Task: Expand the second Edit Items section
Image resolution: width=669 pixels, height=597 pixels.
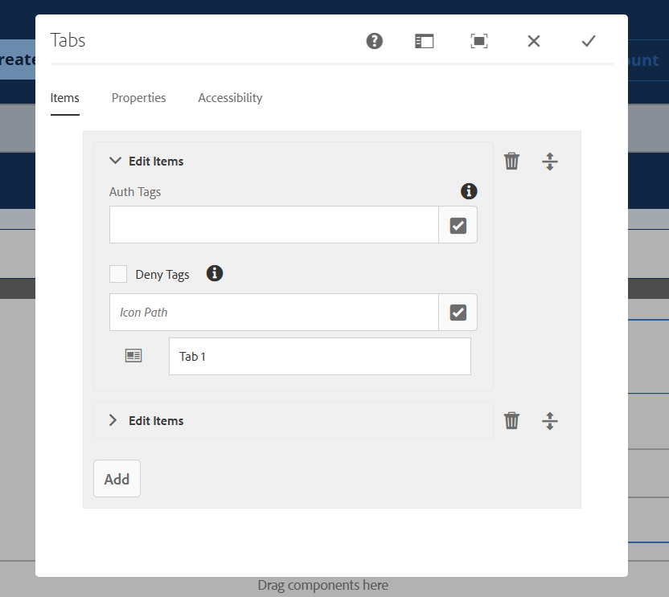Action: coord(113,419)
